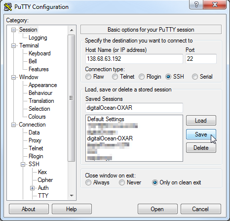Click the About button
Image resolution: width=230 pixels, height=221 pixels.
pos(29,209)
